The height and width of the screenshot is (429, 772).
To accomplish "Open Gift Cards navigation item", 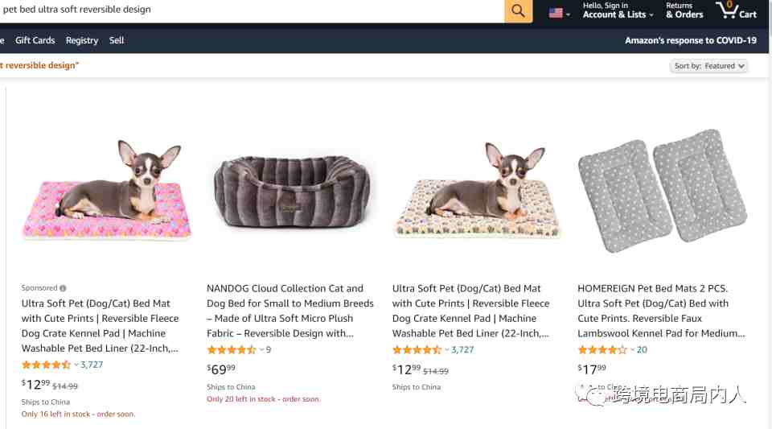I will coord(35,40).
